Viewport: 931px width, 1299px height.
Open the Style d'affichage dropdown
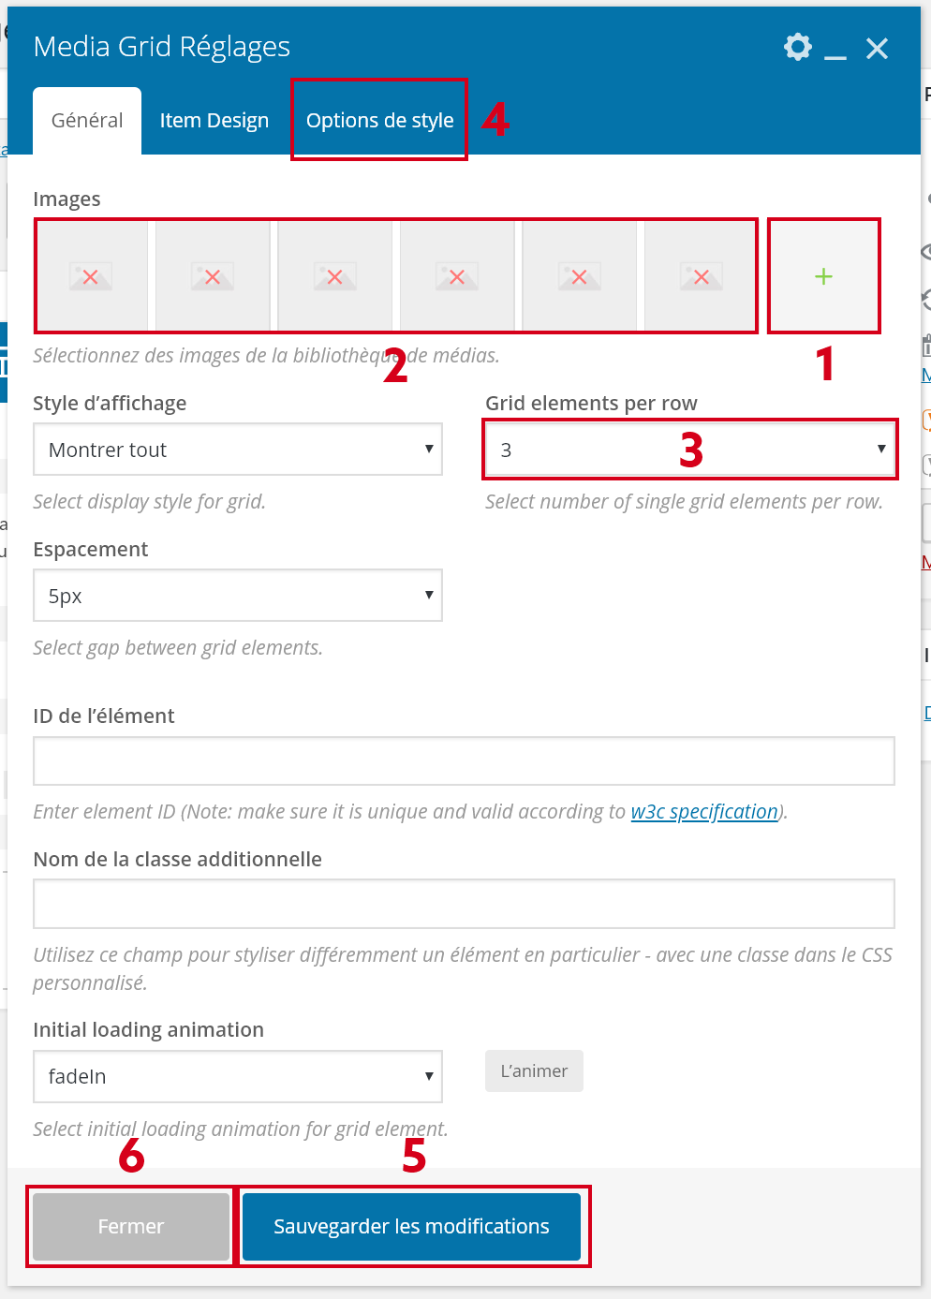coord(238,450)
